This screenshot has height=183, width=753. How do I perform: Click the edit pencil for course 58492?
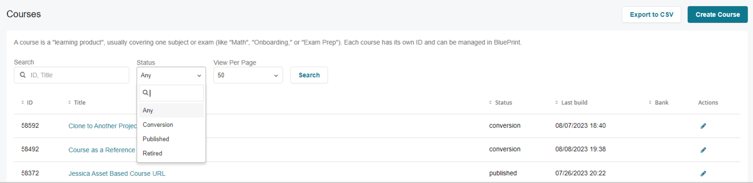tap(703, 150)
